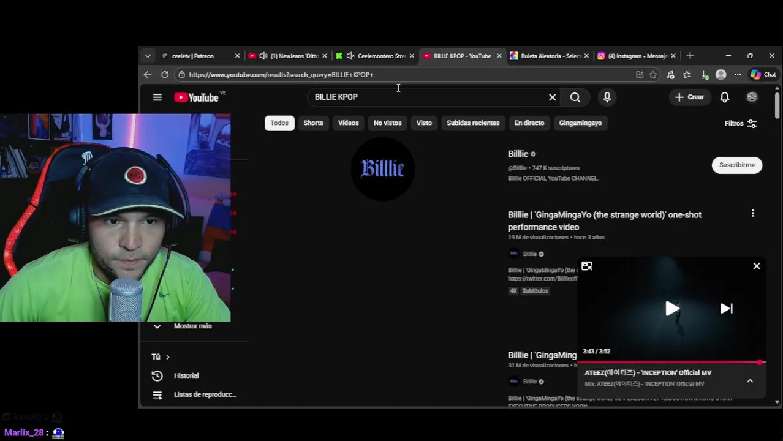Viewport: 783px width, 441px height.
Task: Add page to favorites star icon
Action: [653, 75]
